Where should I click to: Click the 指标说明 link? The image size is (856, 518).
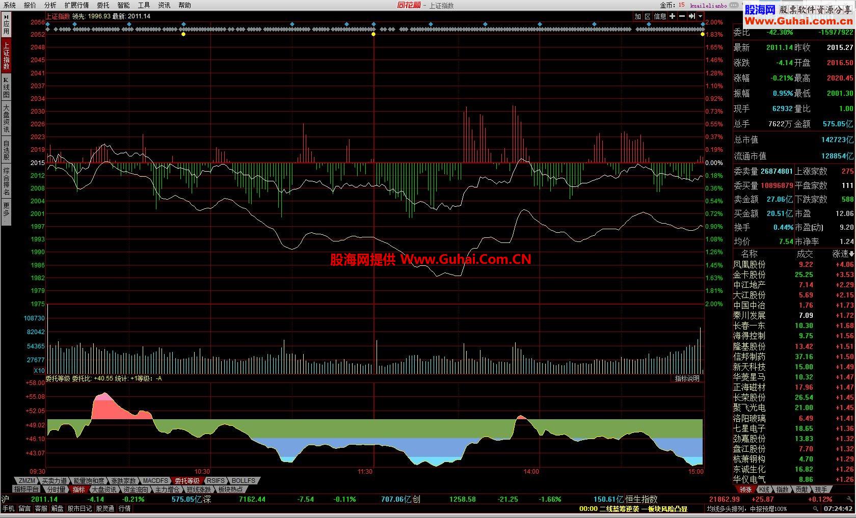tap(687, 378)
